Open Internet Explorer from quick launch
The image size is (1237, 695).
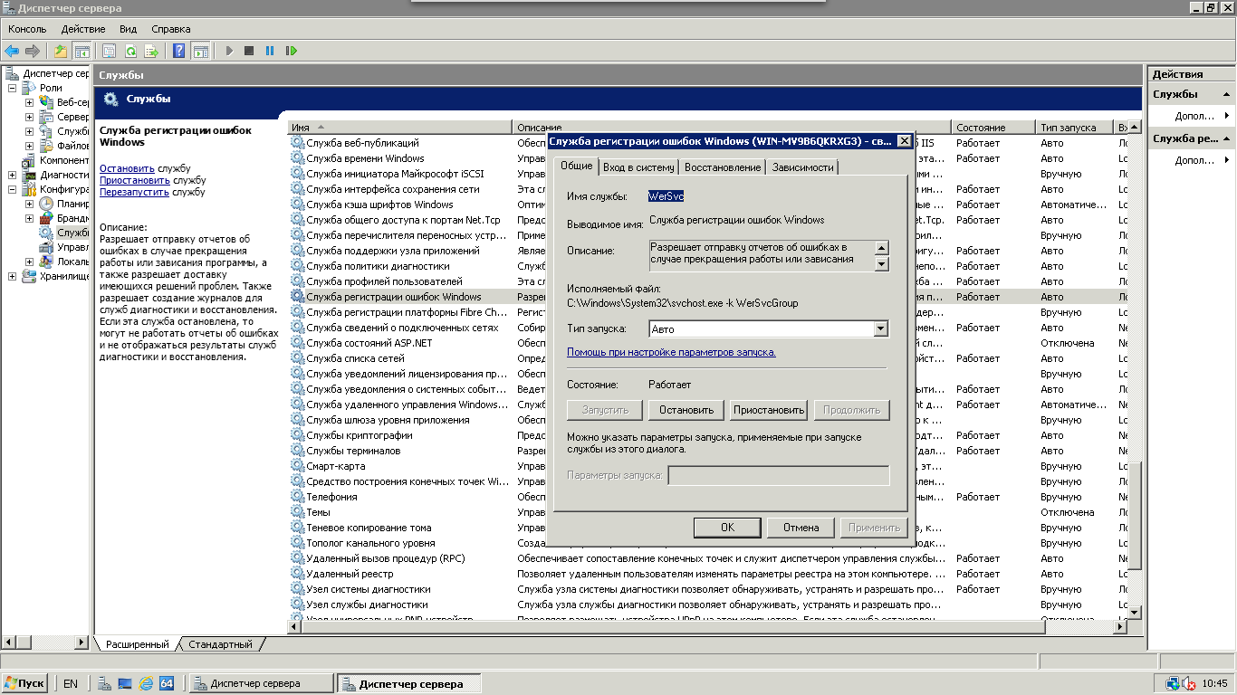146,683
